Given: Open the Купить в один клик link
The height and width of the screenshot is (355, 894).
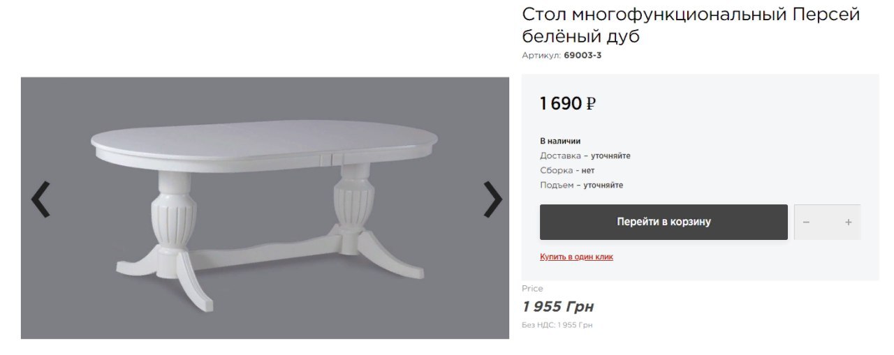Looking at the screenshot, I should pos(576,257).
